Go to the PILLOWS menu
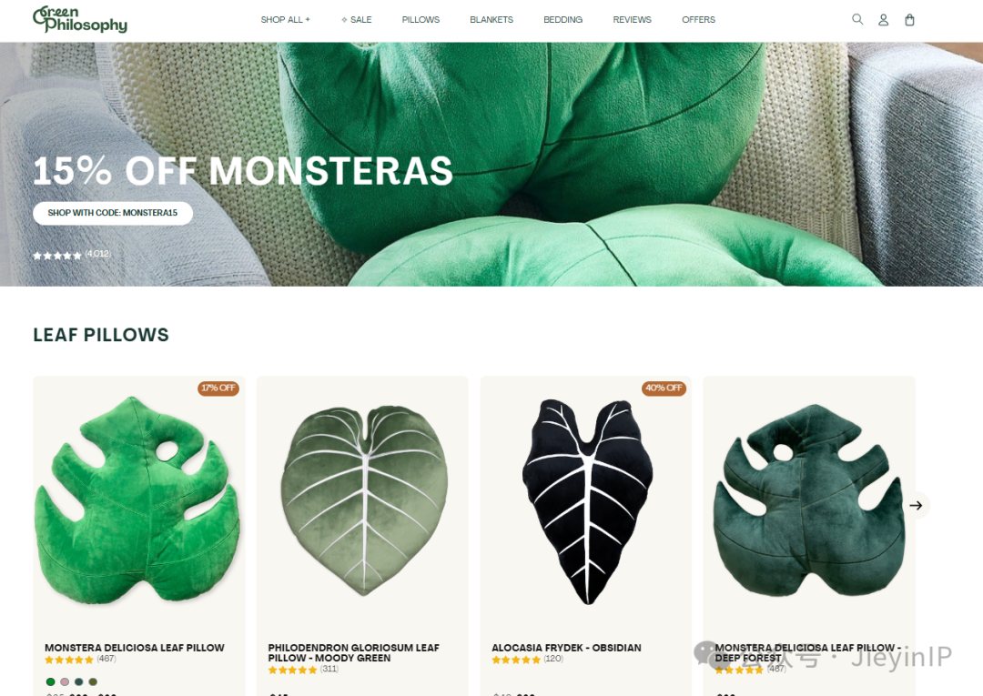This screenshot has width=983, height=696. click(x=421, y=20)
